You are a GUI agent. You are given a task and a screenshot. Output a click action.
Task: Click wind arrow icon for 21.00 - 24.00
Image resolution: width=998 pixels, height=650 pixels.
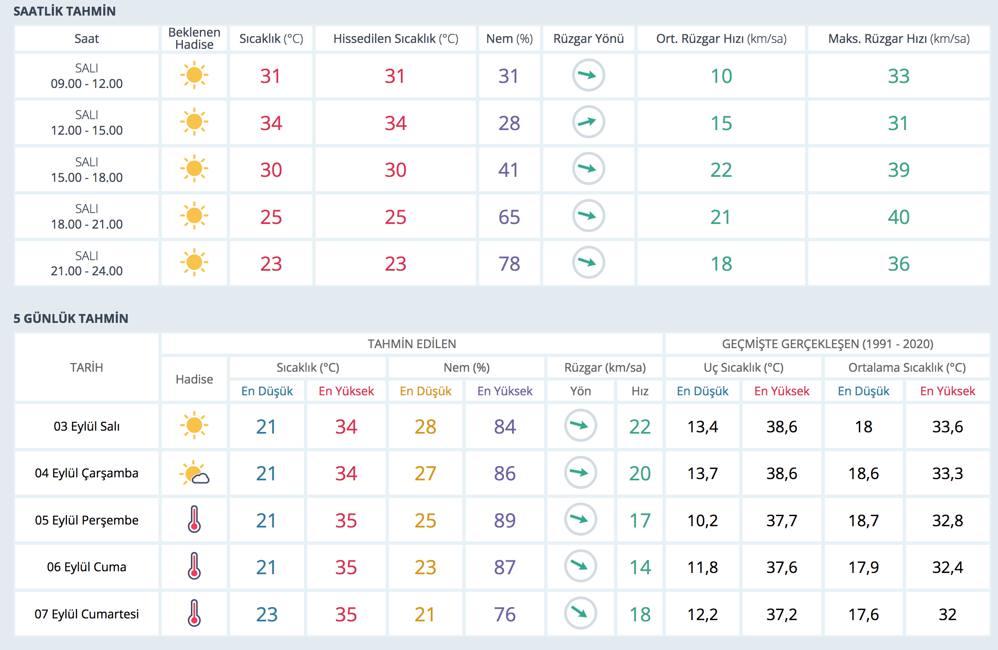tap(588, 263)
